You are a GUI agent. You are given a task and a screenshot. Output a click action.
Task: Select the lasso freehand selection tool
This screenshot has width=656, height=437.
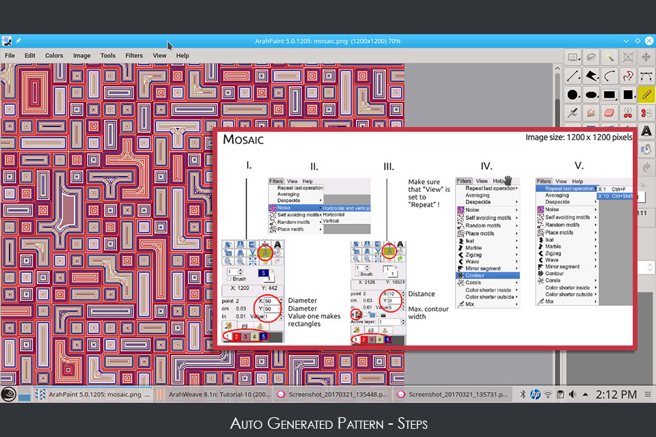point(591,57)
